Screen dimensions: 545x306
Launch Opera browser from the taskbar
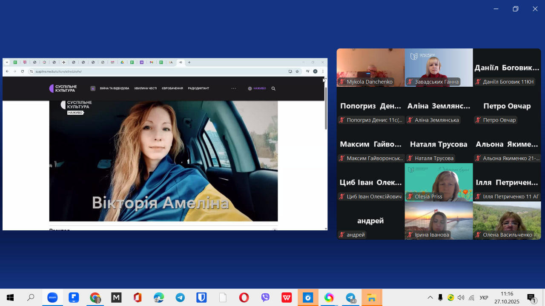click(244, 297)
